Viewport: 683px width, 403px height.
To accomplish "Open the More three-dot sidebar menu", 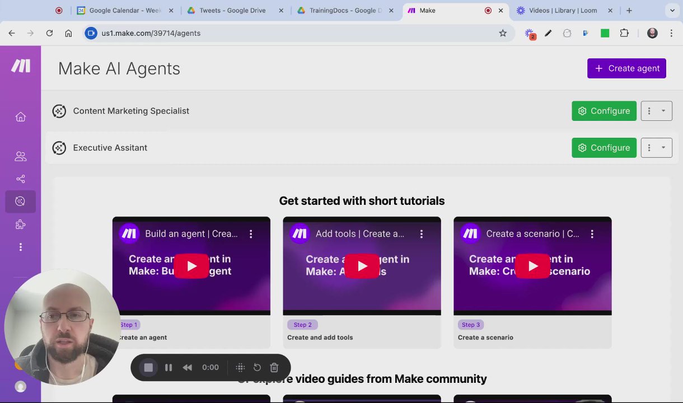I will coord(21,247).
